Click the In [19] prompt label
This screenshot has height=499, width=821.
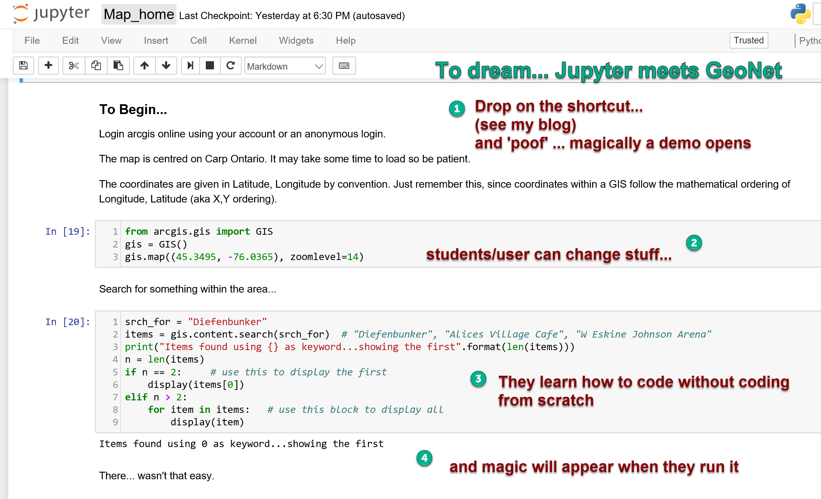point(68,231)
